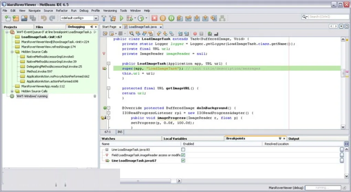
Task: Open the Refactor menu
Action: (x=62, y=11)
